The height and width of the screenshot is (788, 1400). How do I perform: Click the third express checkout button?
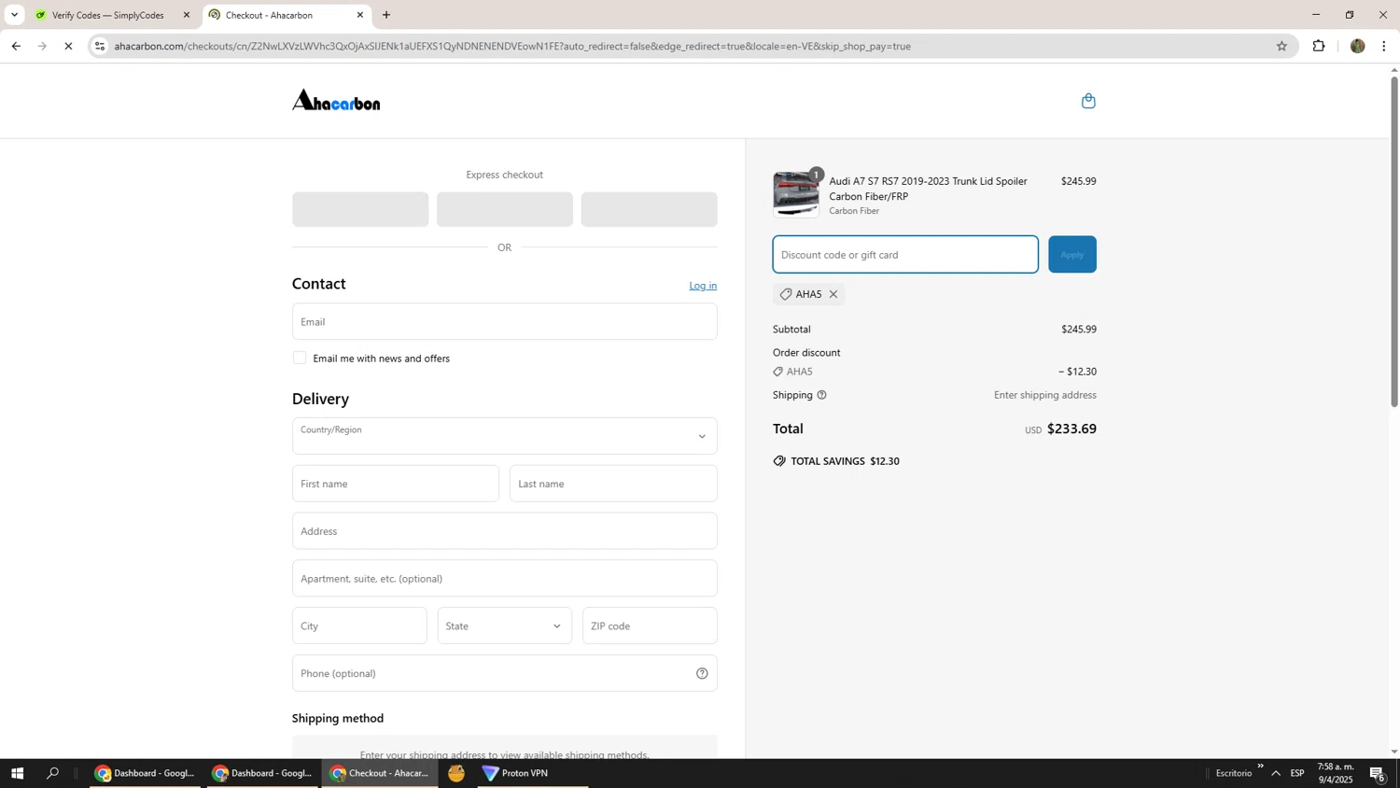click(x=650, y=209)
